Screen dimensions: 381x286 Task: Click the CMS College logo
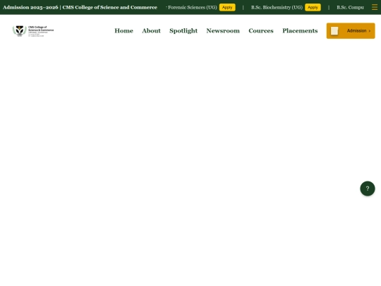(x=33, y=31)
